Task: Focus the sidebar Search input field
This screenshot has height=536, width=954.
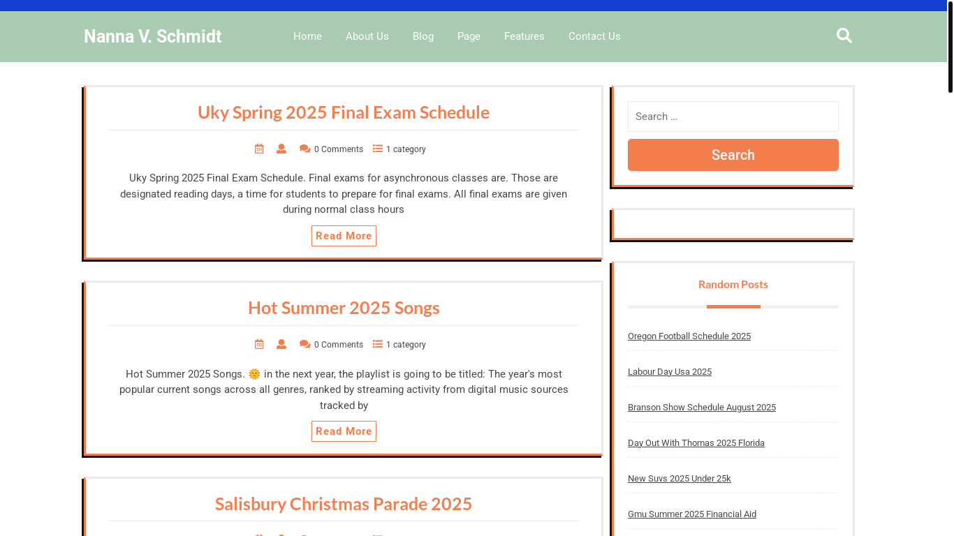Action: pyautogui.click(x=733, y=117)
